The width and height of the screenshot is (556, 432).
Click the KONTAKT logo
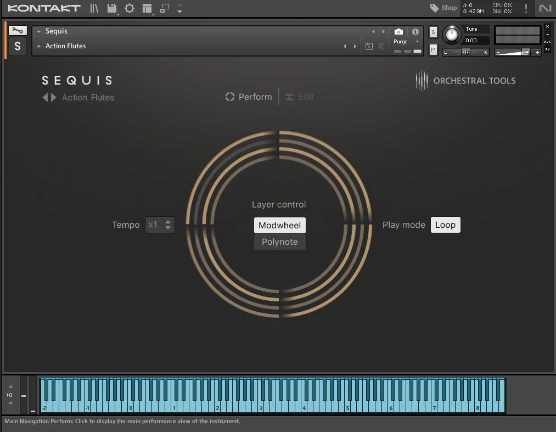tap(44, 8)
